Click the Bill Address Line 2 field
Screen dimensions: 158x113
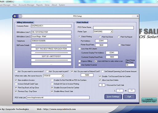(51, 37)
